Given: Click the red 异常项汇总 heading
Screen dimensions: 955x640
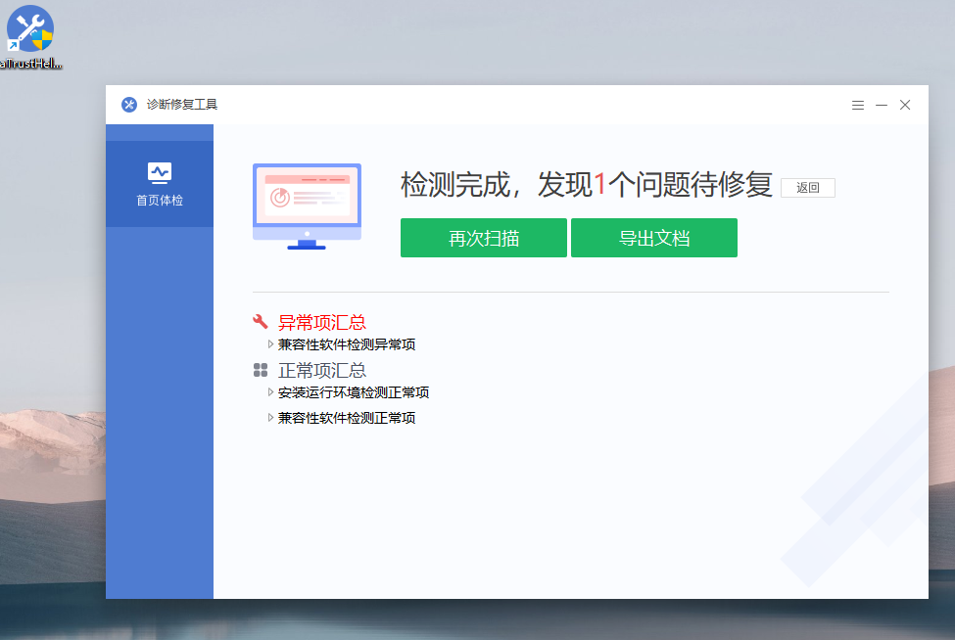Looking at the screenshot, I should click(x=322, y=322).
